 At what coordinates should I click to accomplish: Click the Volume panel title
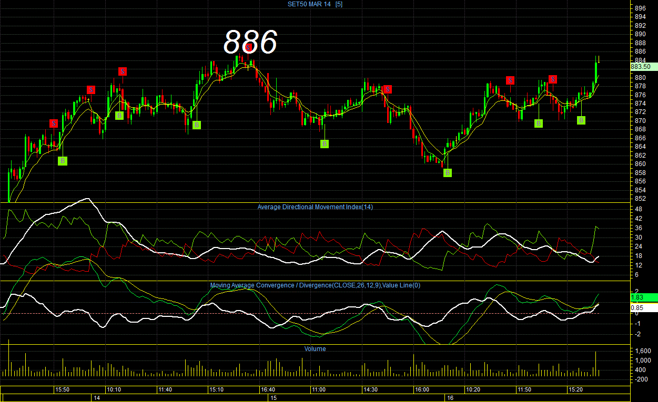pyautogui.click(x=315, y=349)
